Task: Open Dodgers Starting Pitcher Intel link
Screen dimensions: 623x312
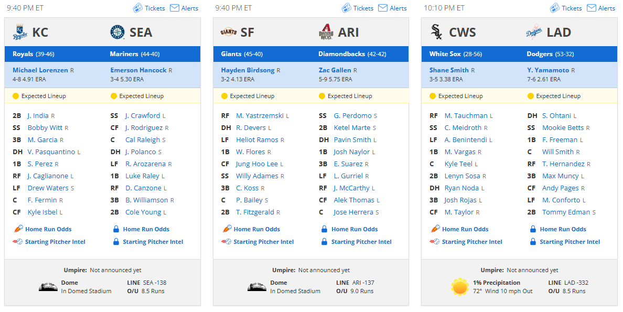Action: 570,242
